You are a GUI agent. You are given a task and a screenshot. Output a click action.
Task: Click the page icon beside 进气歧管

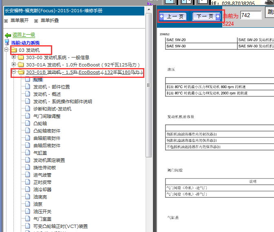point(28,175)
